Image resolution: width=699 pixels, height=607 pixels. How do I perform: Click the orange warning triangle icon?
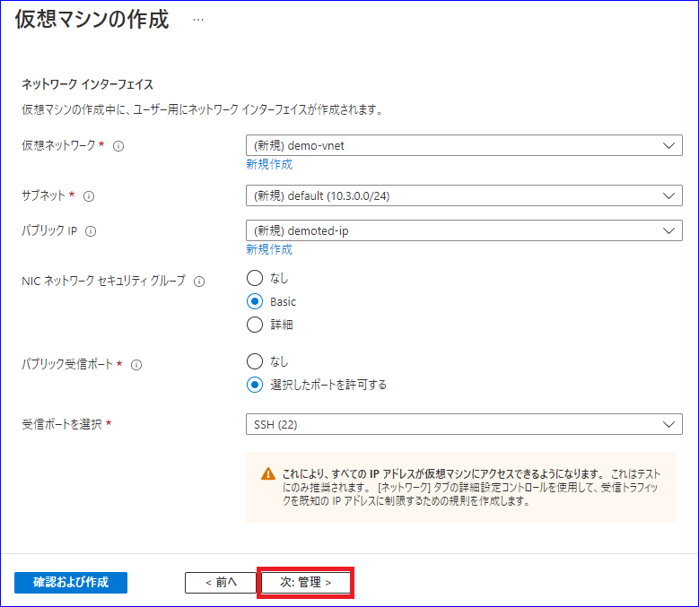[268, 473]
